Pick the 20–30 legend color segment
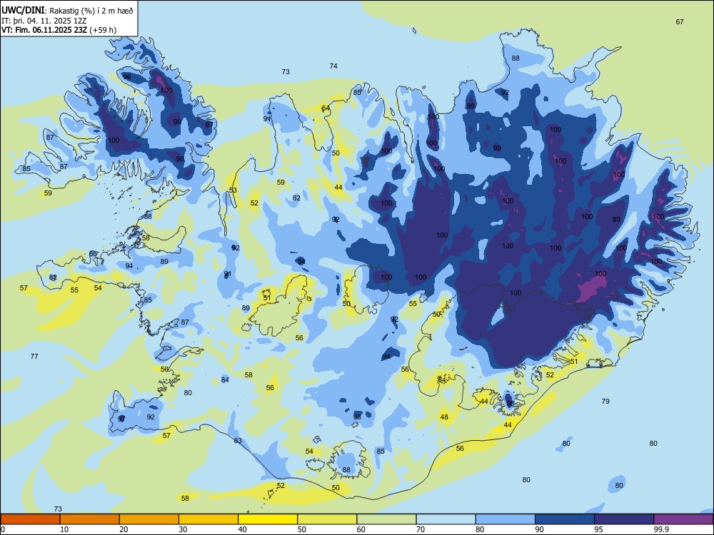This screenshot has width=714, height=535. (149, 519)
